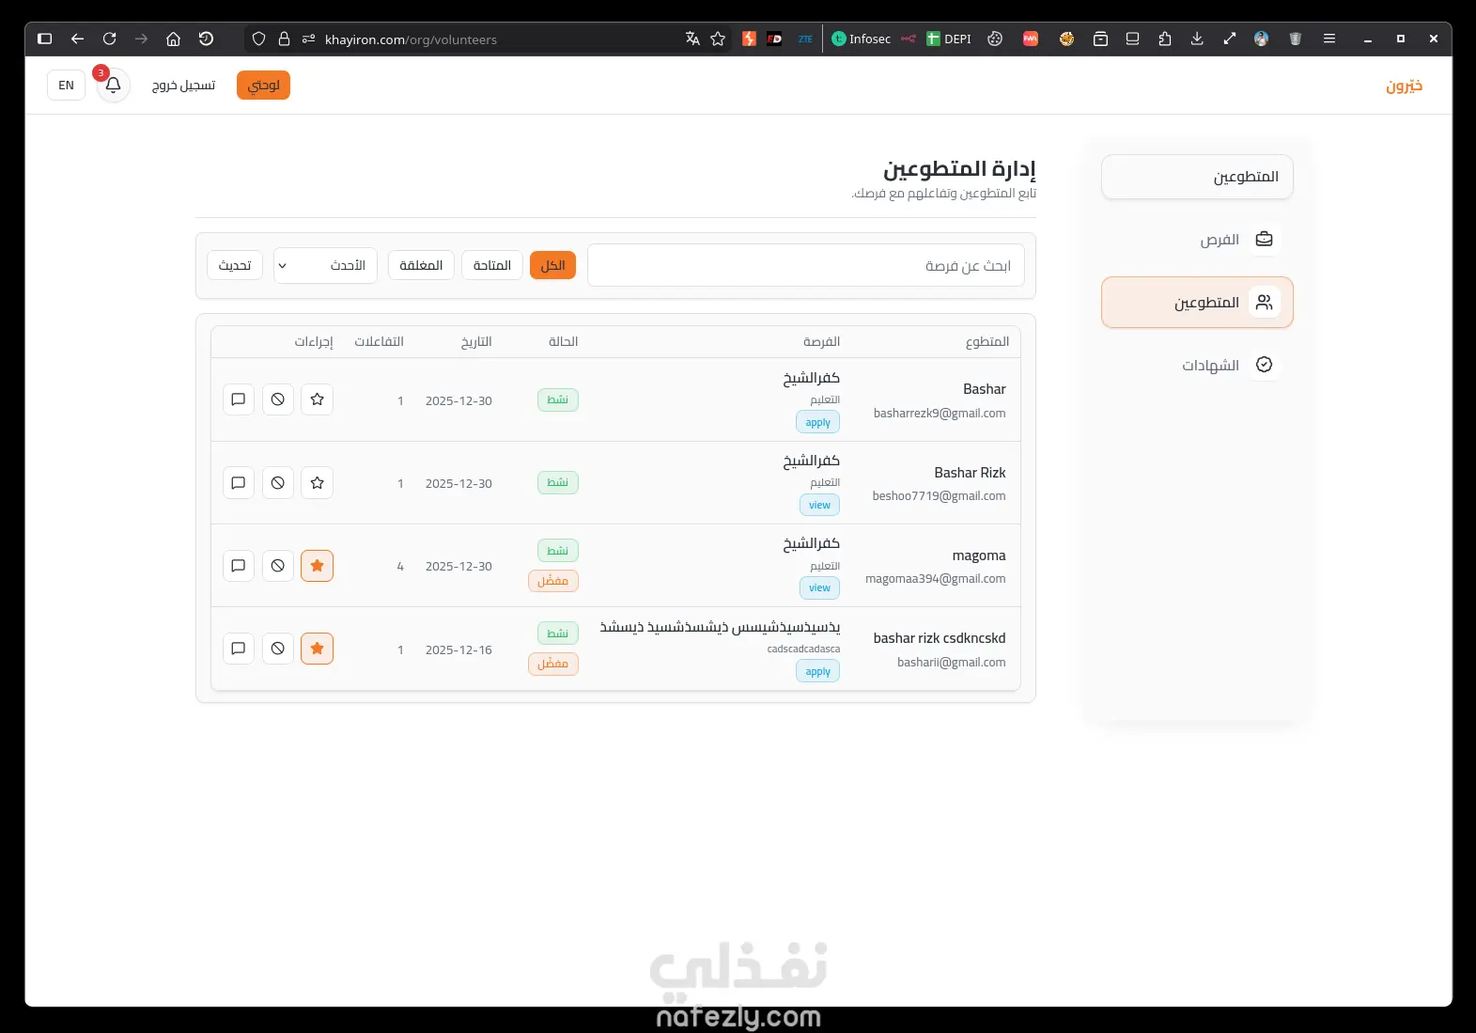The height and width of the screenshot is (1033, 1476).
Task: Open the browser hamburger menu
Action: coord(1329,39)
